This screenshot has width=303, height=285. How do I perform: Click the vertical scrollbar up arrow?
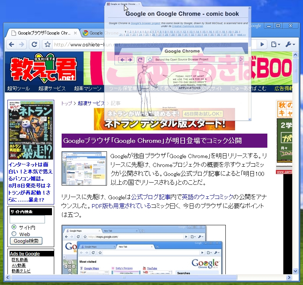tap(295, 55)
